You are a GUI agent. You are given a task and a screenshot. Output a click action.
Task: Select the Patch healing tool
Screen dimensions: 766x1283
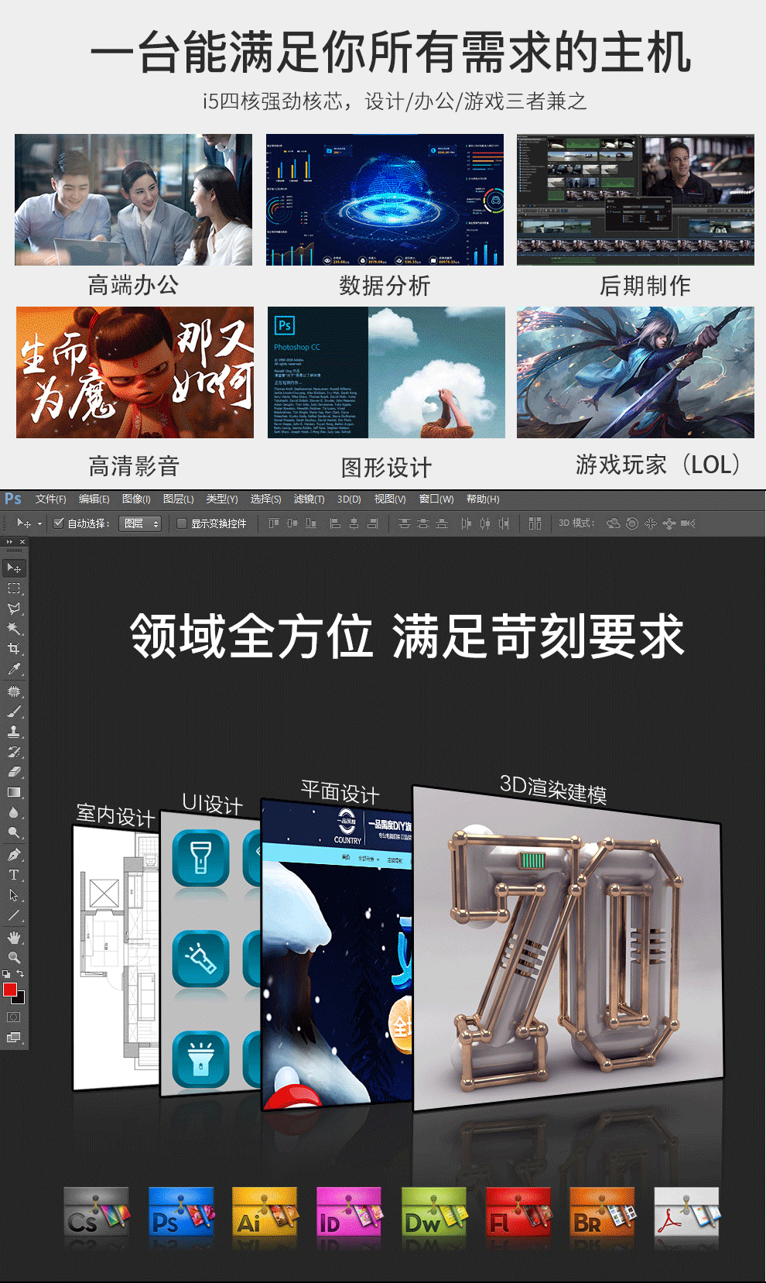[x=14, y=691]
